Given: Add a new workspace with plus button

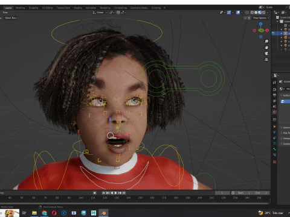Looking at the screenshot, I should coord(164,8).
